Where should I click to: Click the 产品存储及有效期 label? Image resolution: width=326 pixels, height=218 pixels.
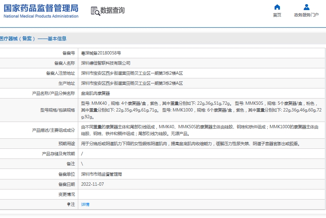point(59,154)
